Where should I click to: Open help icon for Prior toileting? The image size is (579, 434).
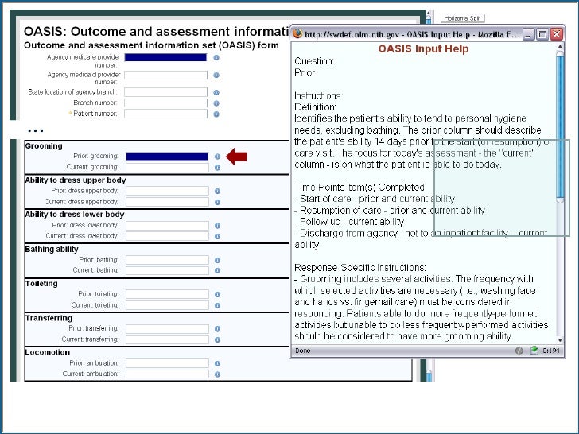(x=217, y=294)
